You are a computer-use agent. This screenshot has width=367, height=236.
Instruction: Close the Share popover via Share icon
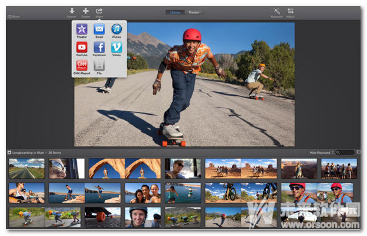pos(99,11)
